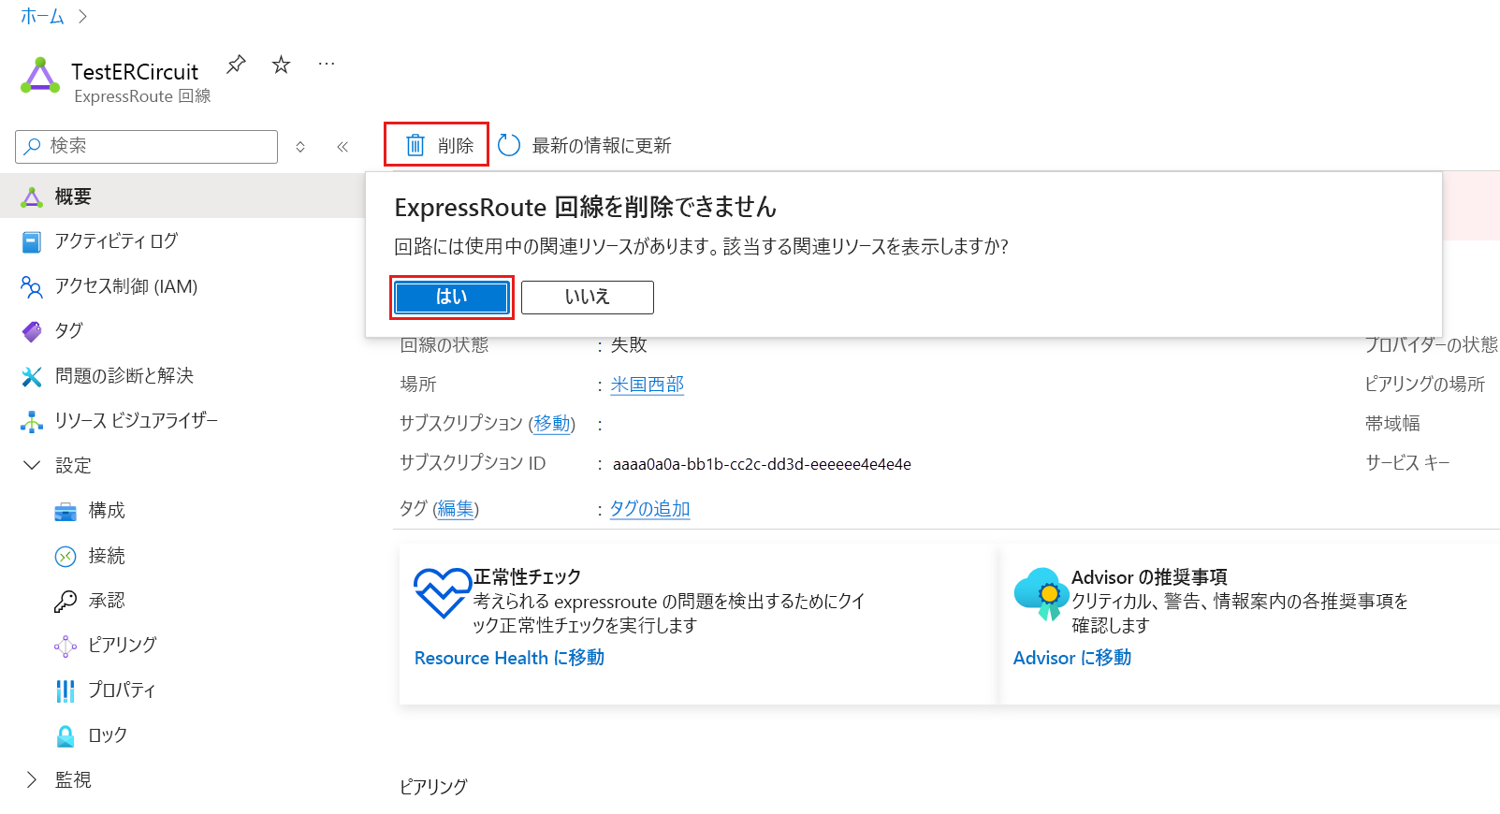
Task: Click the ホーム breadcrumb link
Action: [42, 16]
